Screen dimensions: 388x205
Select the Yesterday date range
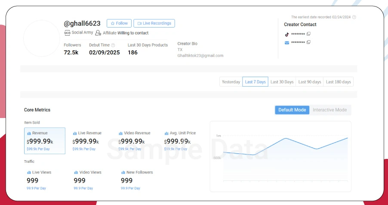(x=231, y=82)
